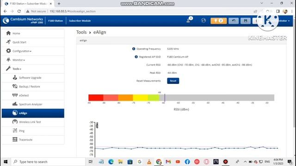Close the F180-Station browser tab

(50, 4)
